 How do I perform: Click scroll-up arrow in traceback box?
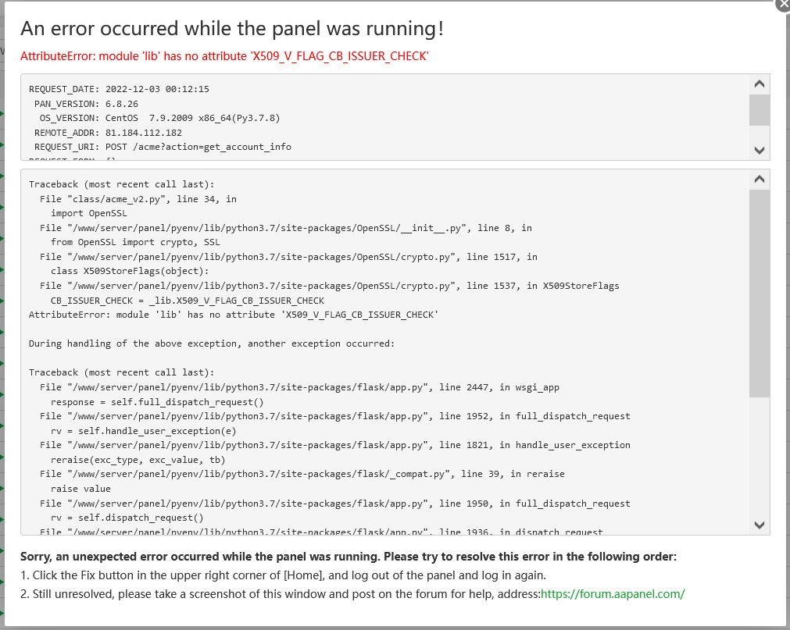coord(759,180)
